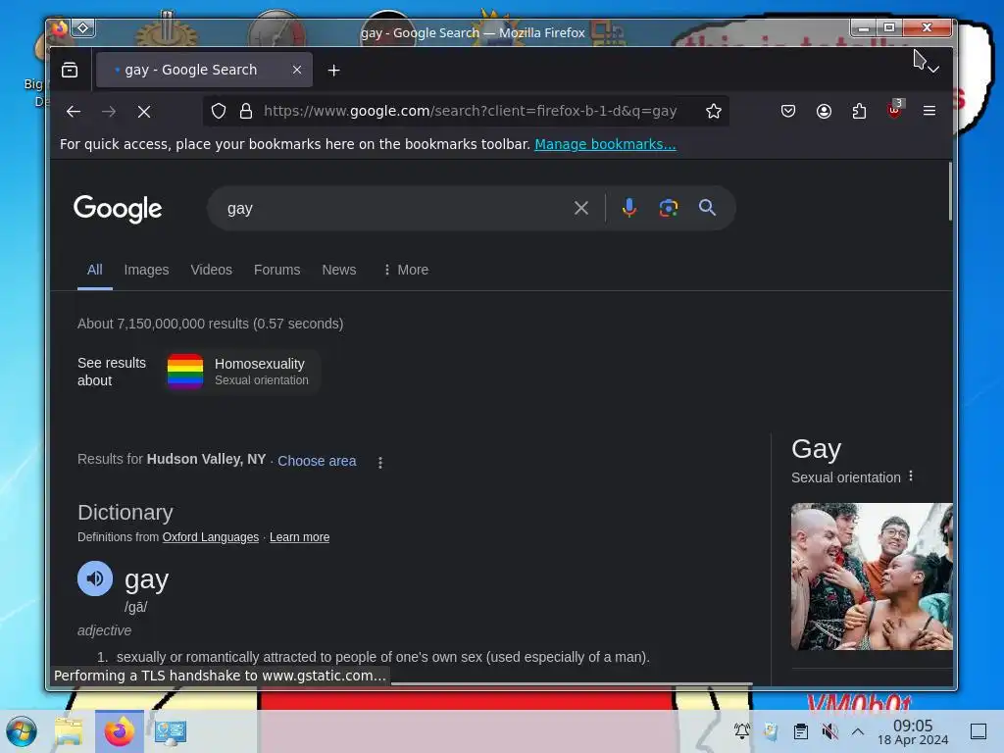Open the Firefox account icon

pyautogui.click(x=824, y=112)
